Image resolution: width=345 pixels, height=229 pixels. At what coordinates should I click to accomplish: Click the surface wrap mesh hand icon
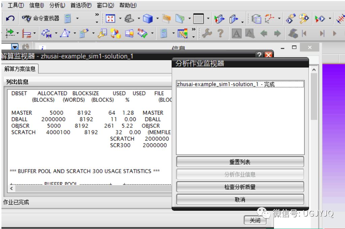84,33
